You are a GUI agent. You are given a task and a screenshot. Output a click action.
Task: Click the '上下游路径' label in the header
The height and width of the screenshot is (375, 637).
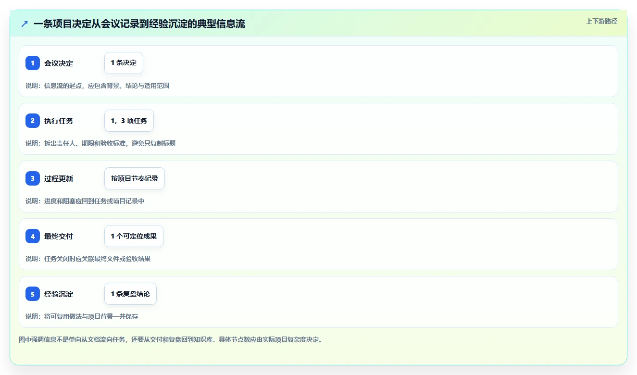tap(601, 21)
